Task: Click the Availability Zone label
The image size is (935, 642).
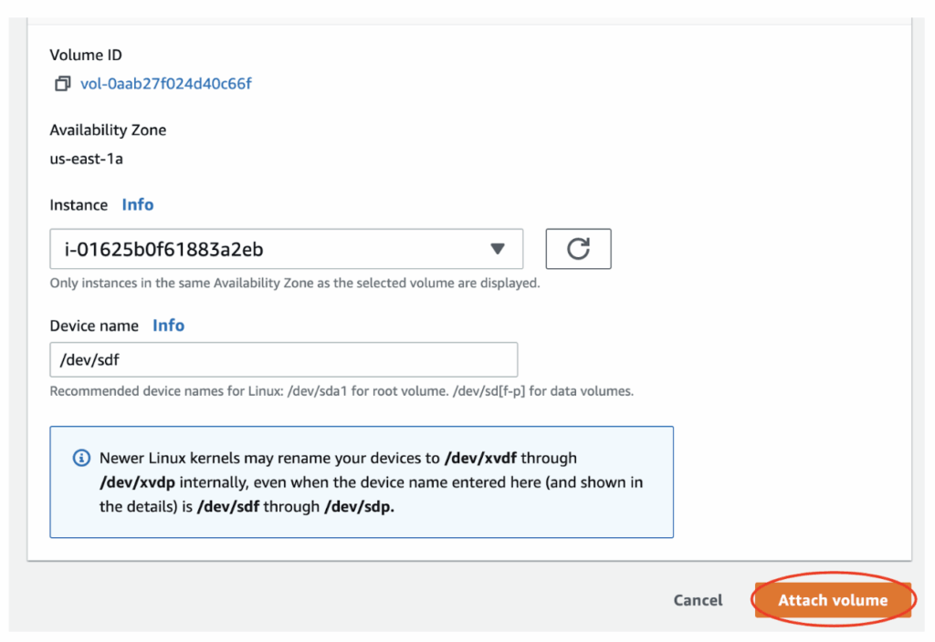Action: click(x=108, y=129)
